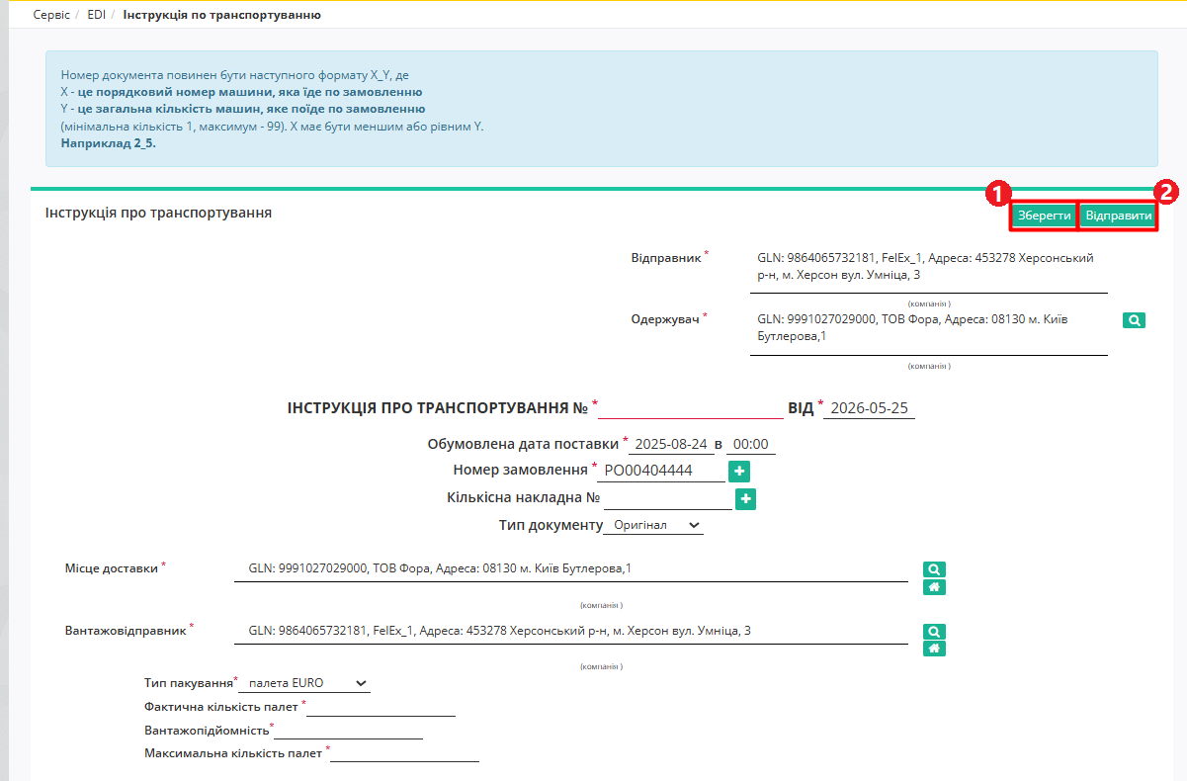Click the Відправити button
This screenshot has width=1187, height=781.
coord(1118,216)
